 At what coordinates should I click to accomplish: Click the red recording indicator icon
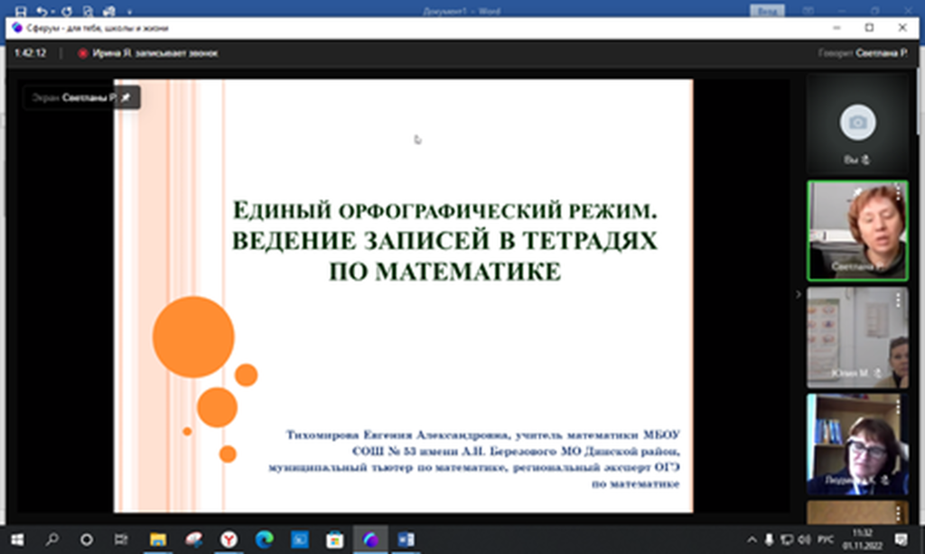pos(82,53)
